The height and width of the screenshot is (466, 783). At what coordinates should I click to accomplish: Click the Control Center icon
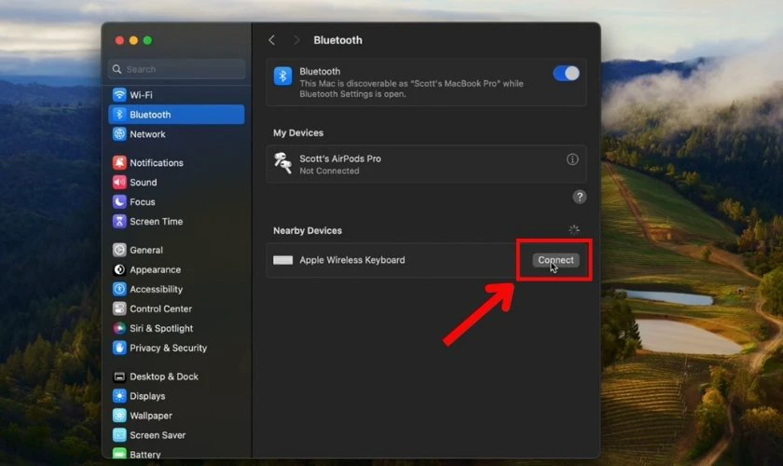point(119,308)
